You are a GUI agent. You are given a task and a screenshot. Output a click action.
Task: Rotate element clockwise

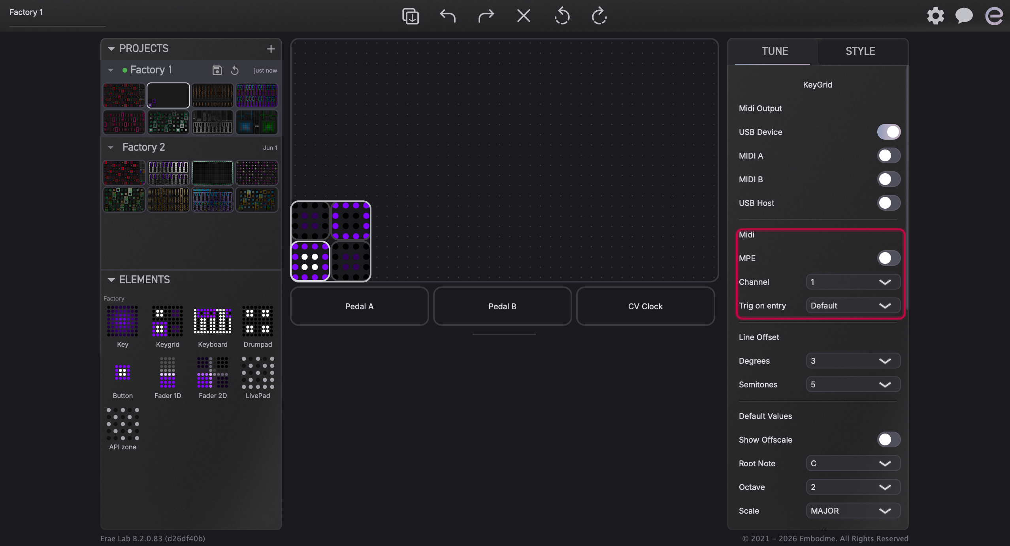599,16
